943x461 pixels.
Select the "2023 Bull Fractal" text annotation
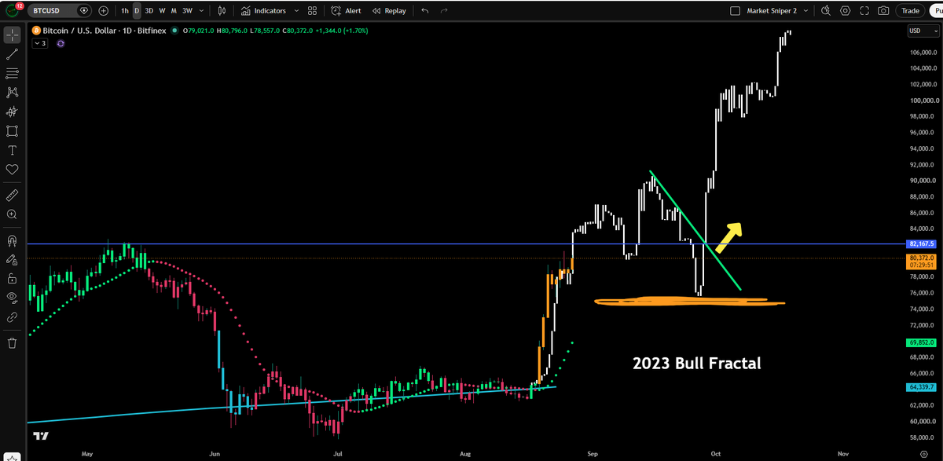tap(696, 364)
